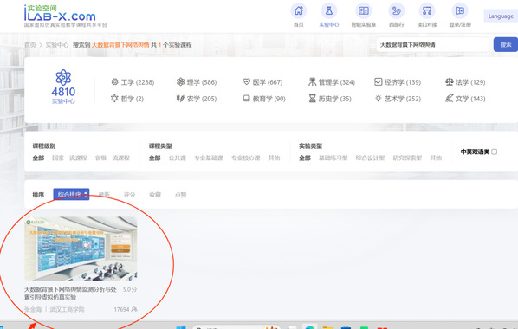Open the 实验中心 flask icon

pyautogui.click(x=328, y=11)
